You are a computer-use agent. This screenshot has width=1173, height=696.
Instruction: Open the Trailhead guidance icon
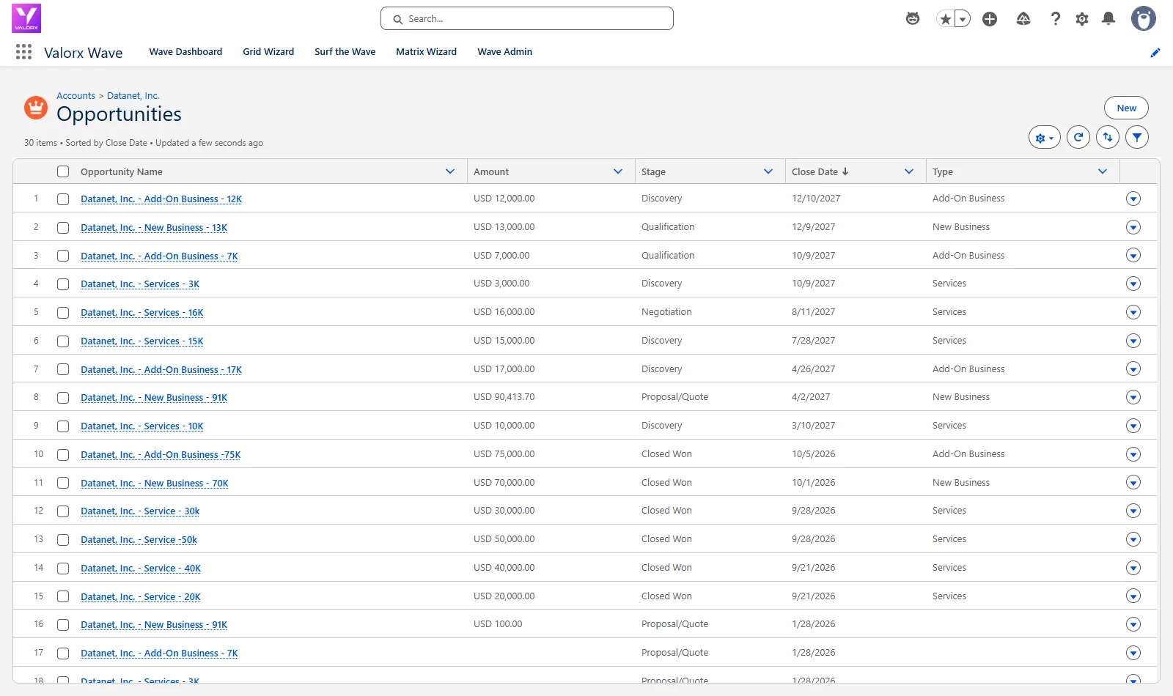[1023, 19]
